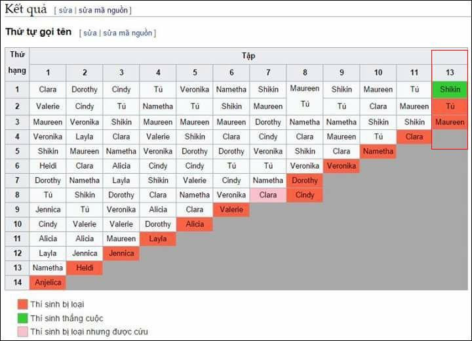Select the pink Clara cell
The image size is (472, 341).
(x=268, y=195)
